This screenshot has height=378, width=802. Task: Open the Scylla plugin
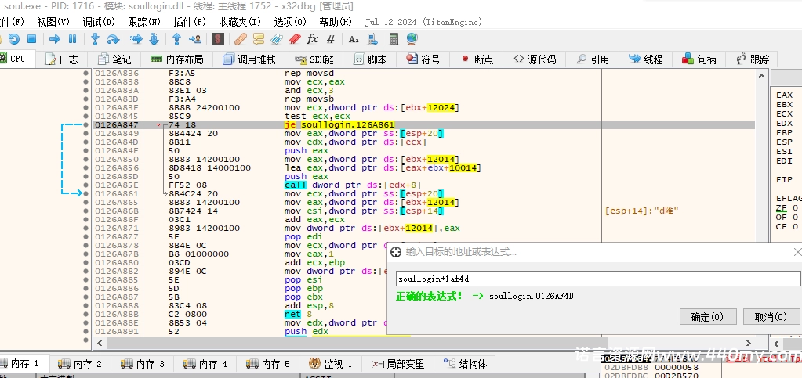pos(218,39)
